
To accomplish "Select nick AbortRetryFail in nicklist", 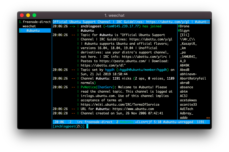I will 193,78.
